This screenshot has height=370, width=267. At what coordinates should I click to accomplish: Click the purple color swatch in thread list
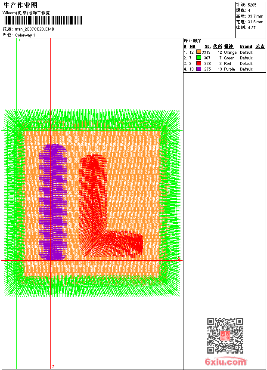(199, 69)
